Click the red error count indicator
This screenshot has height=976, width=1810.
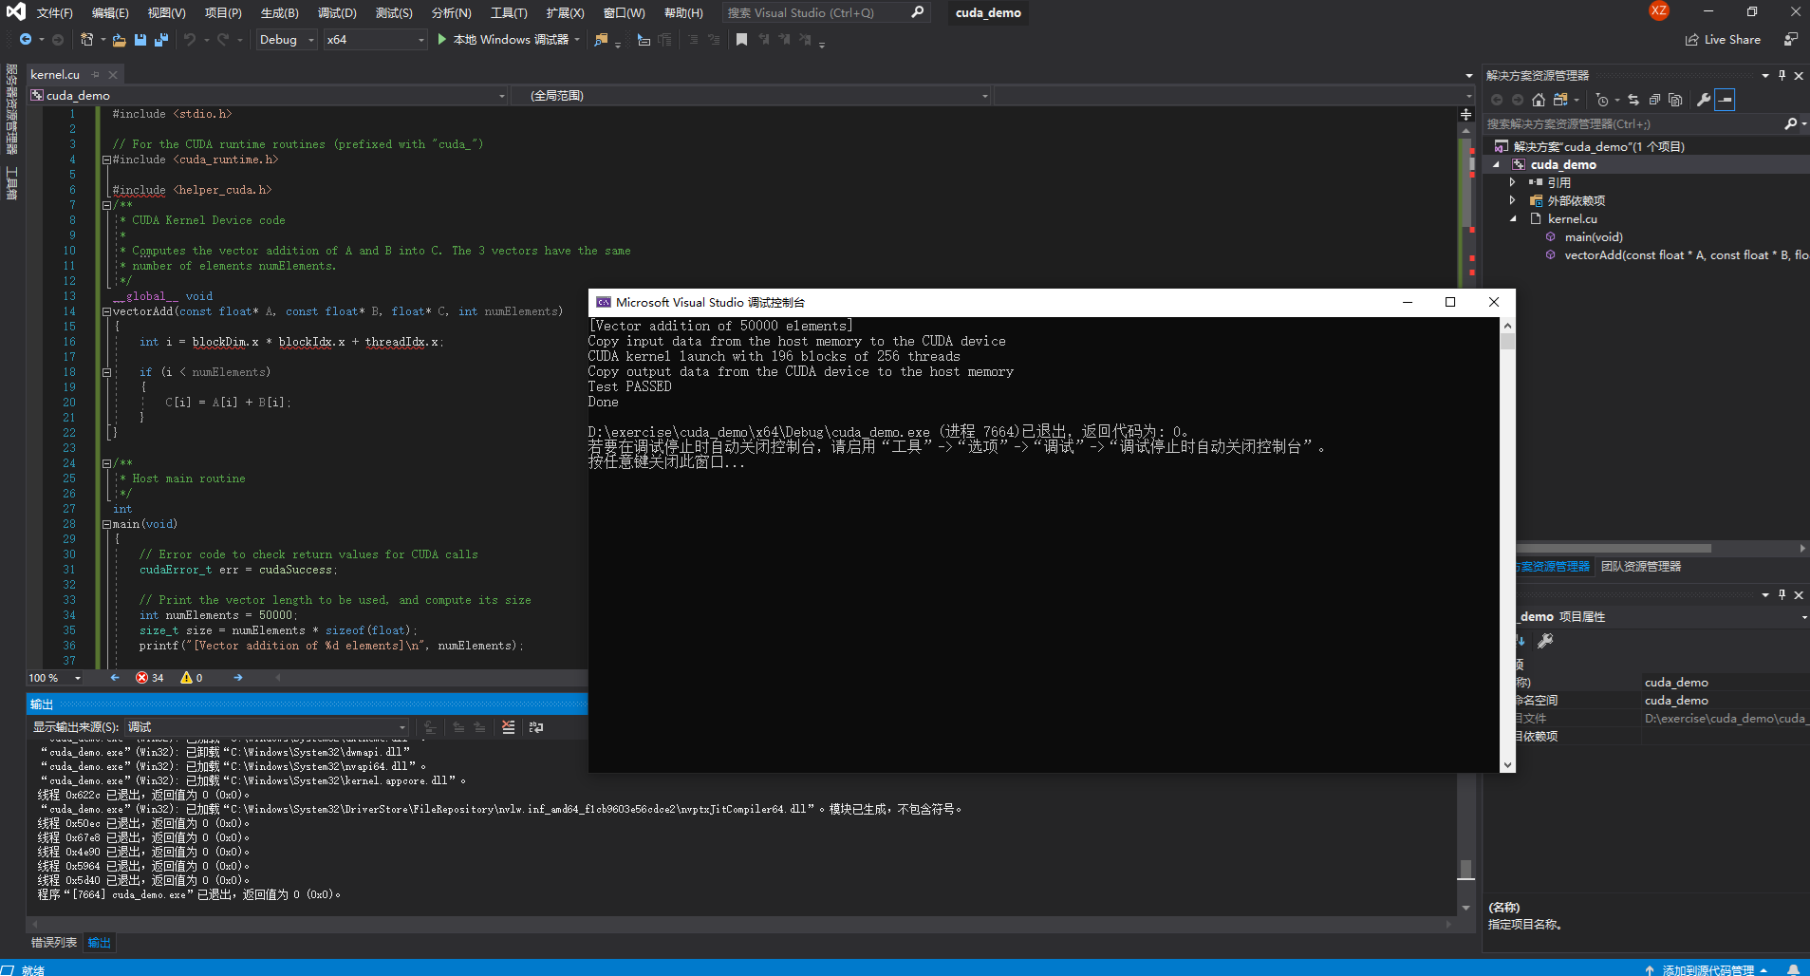click(x=150, y=678)
